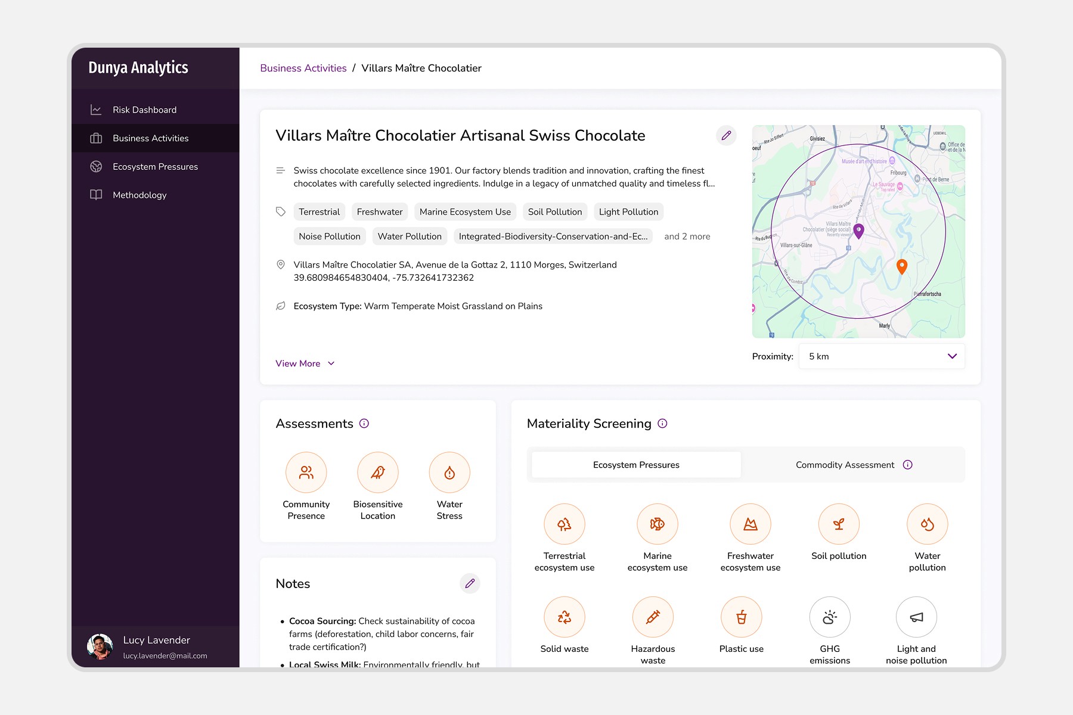The height and width of the screenshot is (715, 1073).
Task: Select the Freshwater ecosystem use icon
Action: click(751, 524)
